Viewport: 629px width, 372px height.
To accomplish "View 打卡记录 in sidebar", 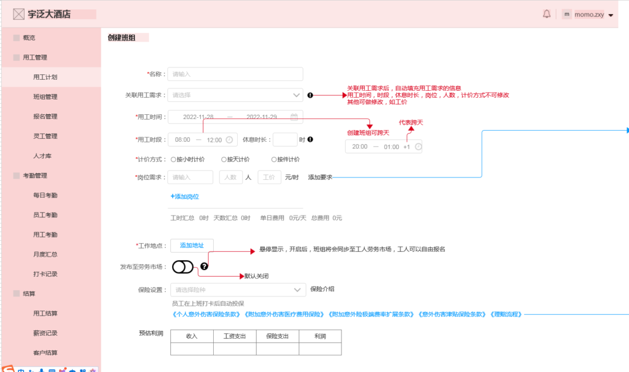I will 45,274.
